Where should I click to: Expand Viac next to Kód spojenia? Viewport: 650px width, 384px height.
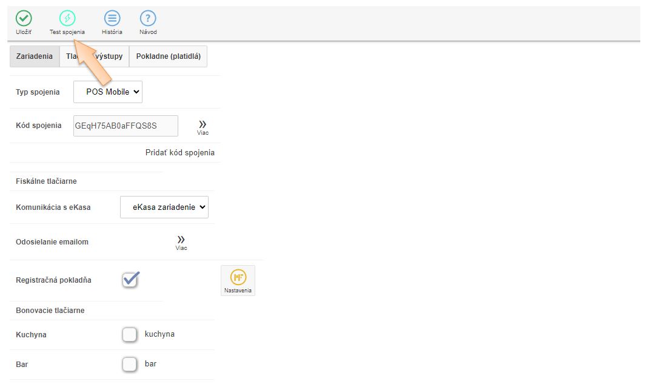203,127
